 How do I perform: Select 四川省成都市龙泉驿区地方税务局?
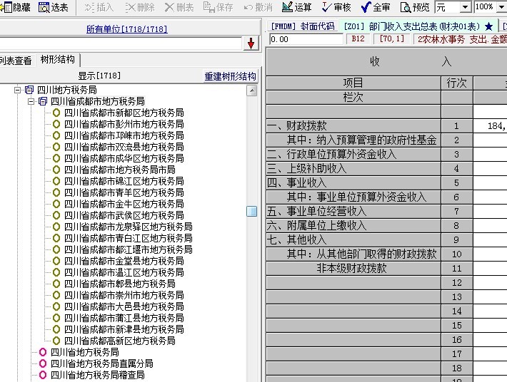[128, 227]
